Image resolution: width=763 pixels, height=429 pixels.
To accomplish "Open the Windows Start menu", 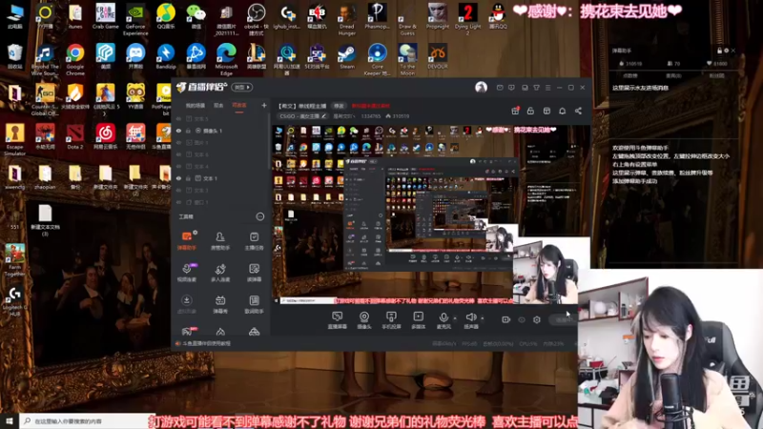I will point(10,421).
